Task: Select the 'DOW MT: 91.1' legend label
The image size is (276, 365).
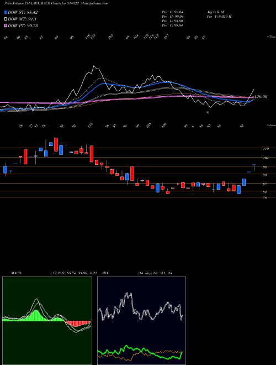Action: [x=22, y=19]
